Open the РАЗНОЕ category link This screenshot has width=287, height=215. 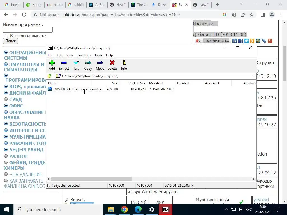tap(18, 156)
